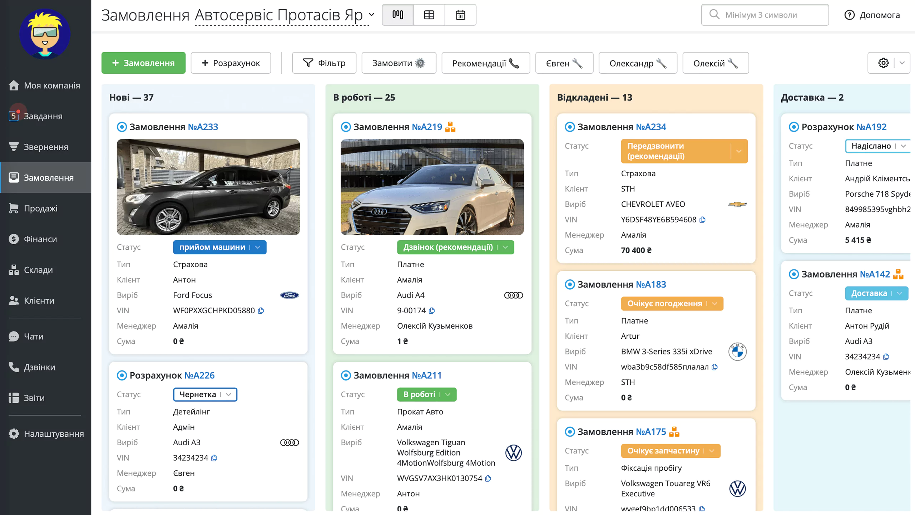Copy VIN 9-00174 icon
This screenshot has height=515, width=915.
tap(432, 310)
